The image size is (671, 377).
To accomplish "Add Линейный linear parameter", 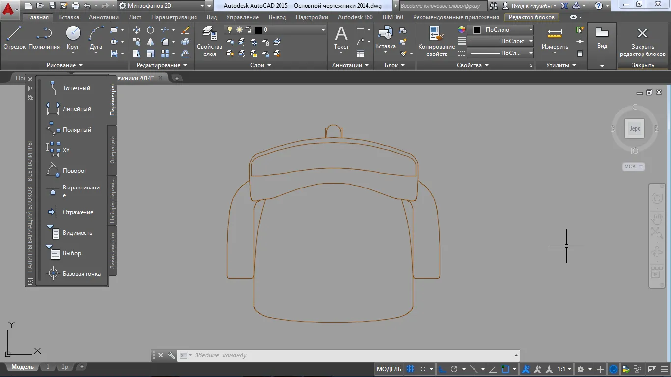I will [x=72, y=109].
